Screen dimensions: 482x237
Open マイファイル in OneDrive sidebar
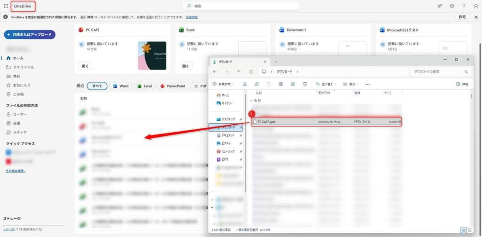[23, 67]
